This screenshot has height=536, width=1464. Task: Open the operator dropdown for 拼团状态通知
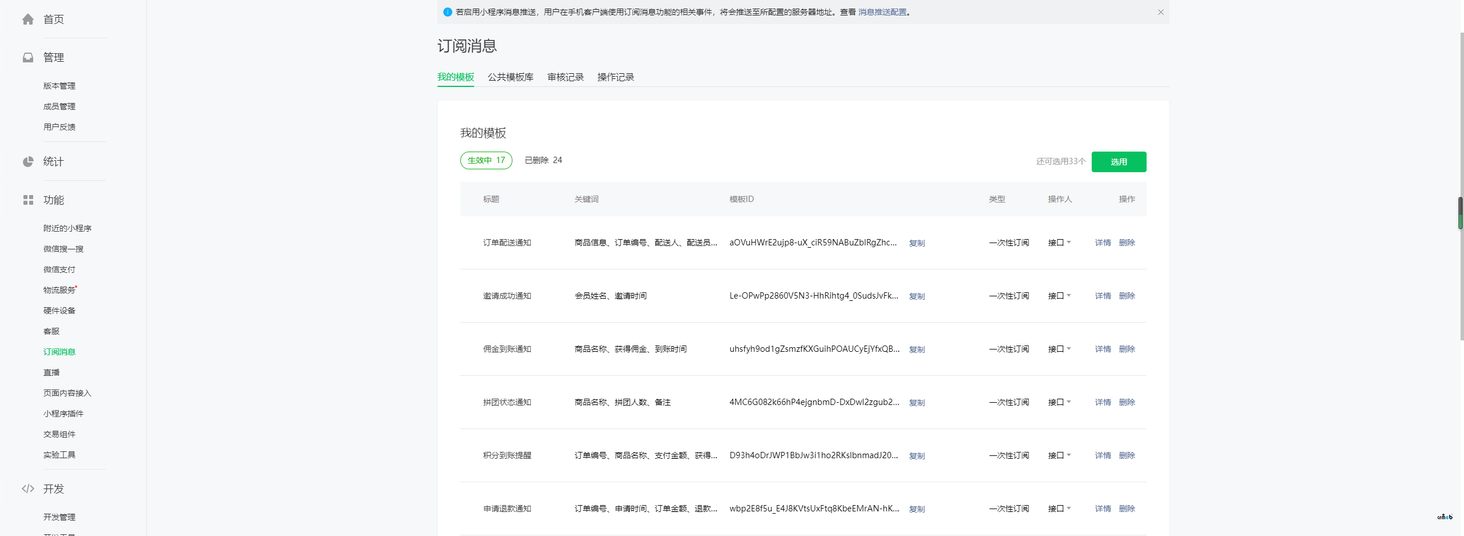point(1059,402)
